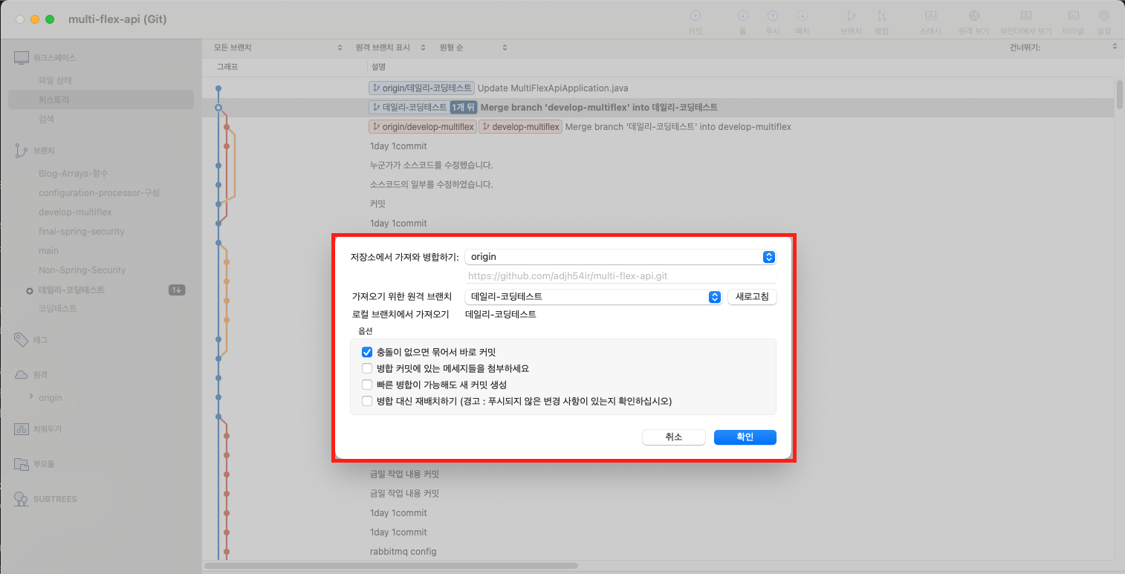Click the 설명 column header

(x=378, y=67)
